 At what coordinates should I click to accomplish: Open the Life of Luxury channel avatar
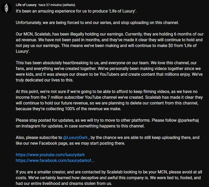[6, 8]
